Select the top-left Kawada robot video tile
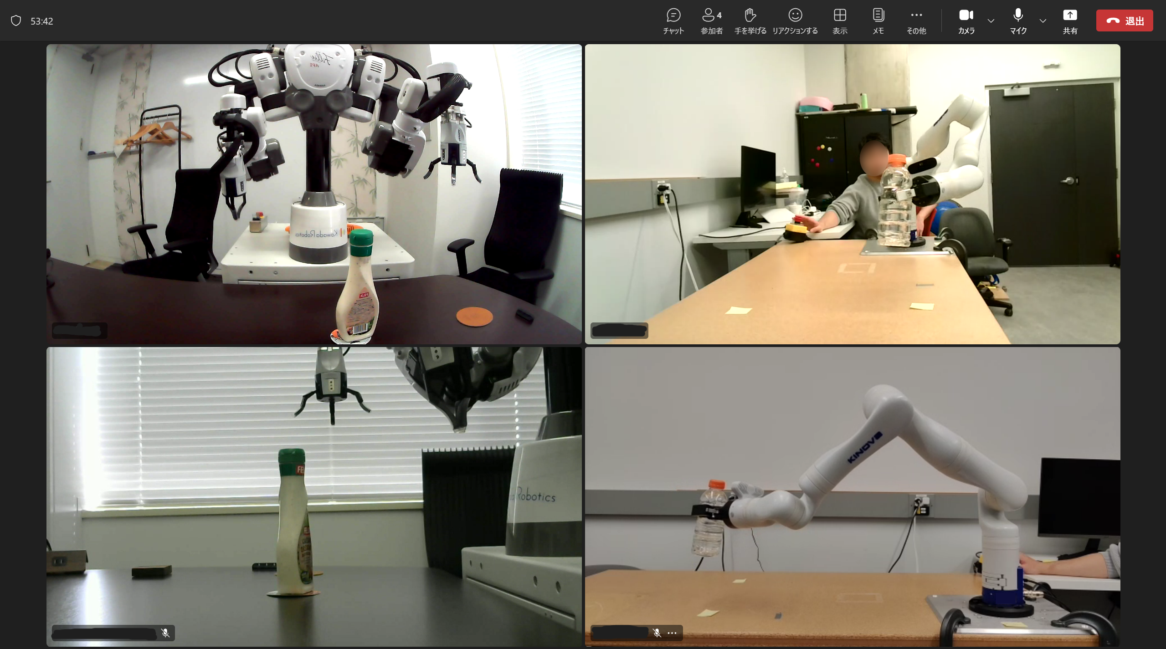The image size is (1166, 649). point(314,194)
